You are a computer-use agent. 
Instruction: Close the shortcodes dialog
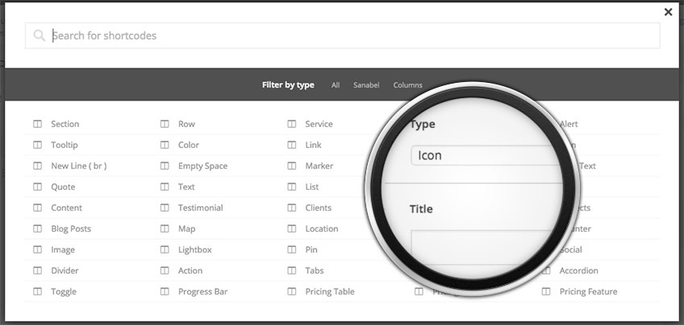668,12
